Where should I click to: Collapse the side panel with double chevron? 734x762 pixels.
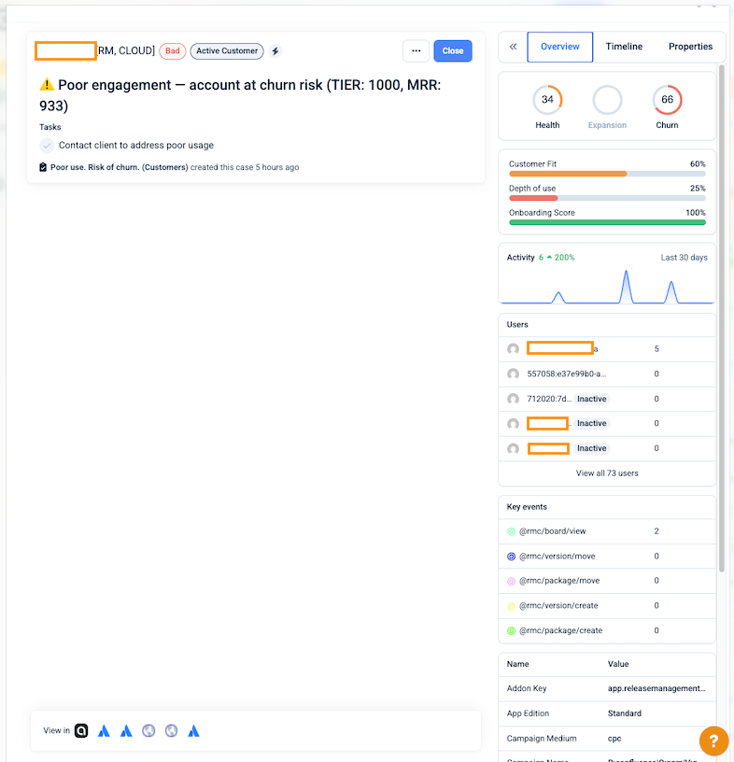pos(513,47)
